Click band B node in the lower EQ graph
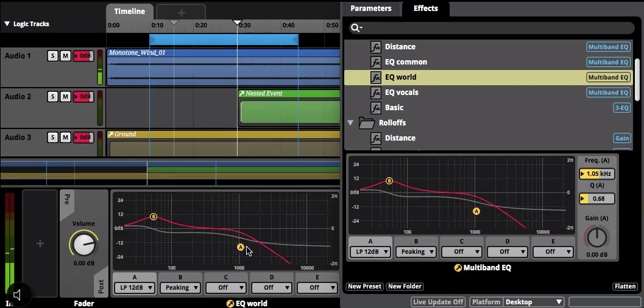Viewport: 644px width, 308px height. click(153, 217)
